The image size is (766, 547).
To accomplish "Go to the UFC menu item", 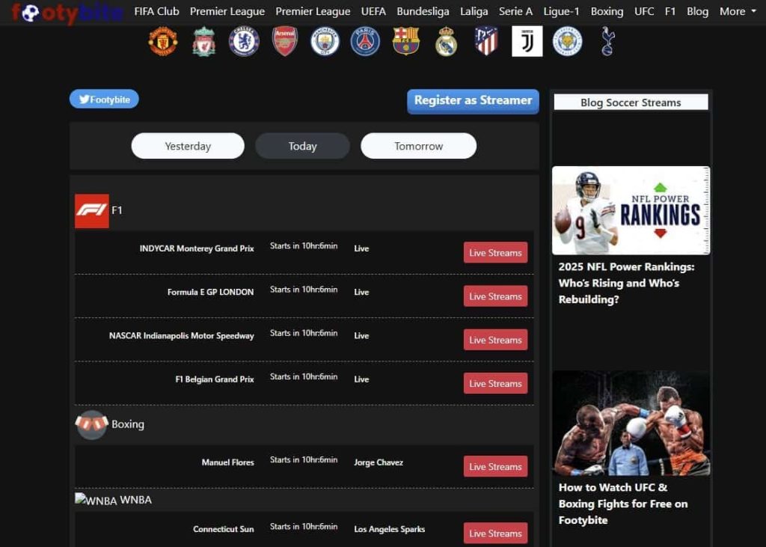I will (644, 11).
